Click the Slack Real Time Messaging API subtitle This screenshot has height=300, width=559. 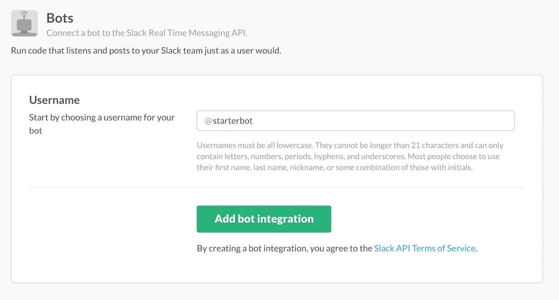(149, 33)
